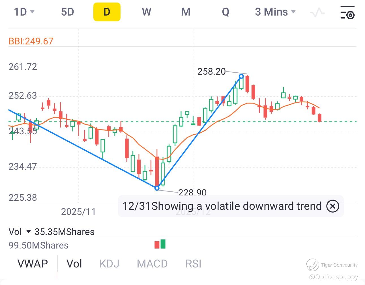Close the 12/31 trend notification

click(332, 206)
